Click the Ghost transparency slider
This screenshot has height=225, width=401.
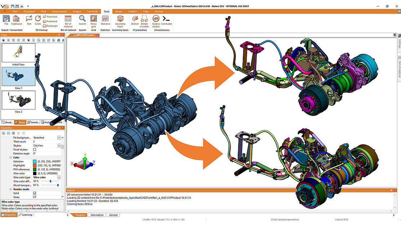[x=50, y=185]
